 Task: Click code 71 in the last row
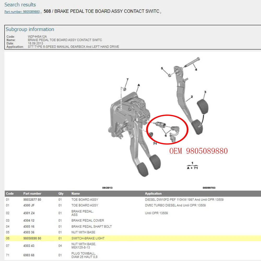[8, 255]
